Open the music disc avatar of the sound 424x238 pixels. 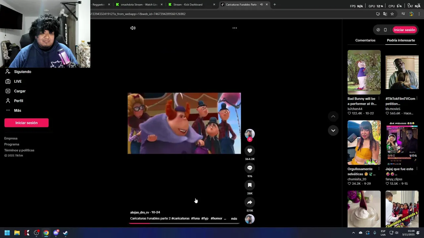pos(250,219)
